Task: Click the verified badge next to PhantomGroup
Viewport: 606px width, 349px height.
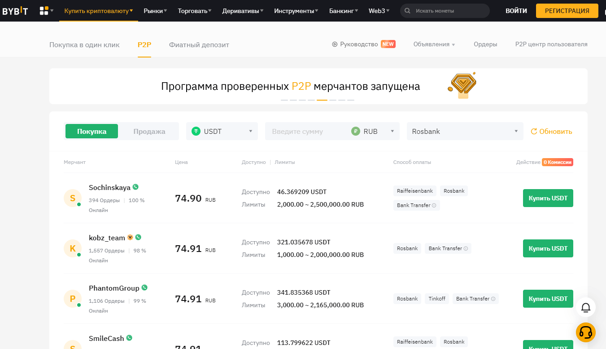Action: pyautogui.click(x=144, y=287)
